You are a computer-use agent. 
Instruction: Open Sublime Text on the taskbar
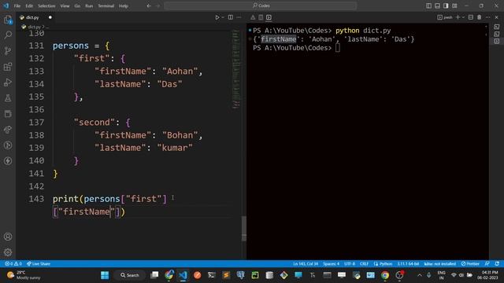[226, 275]
